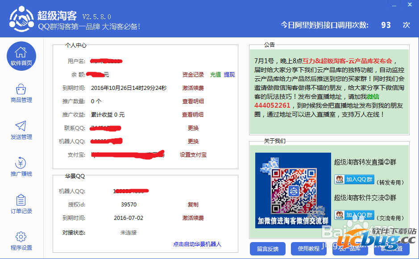Click 查看明细 in 推广收益 row
419x259 pixels.
(x=193, y=114)
